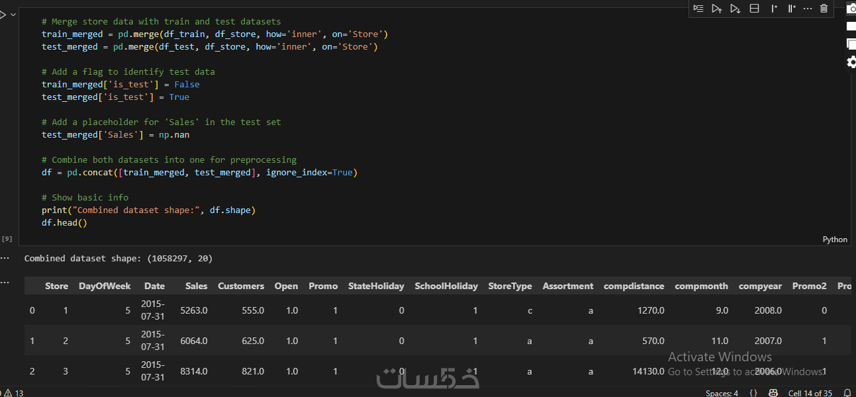Click the Sales column header

(196, 286)
